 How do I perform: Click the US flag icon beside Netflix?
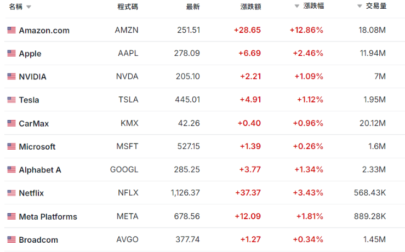point(12,193)
